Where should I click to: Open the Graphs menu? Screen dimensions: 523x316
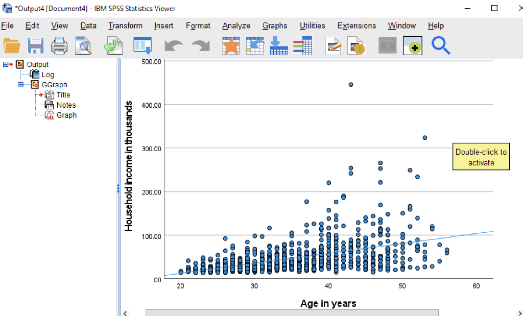click(275, 26)
